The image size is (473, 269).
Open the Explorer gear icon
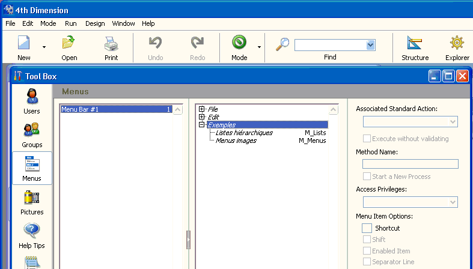(457, 44)
